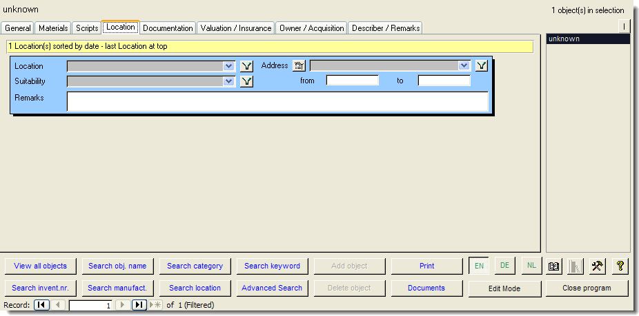This screenshot has height=316, width=639.
Task: Open the book/manual icon button
Action: 553,266
